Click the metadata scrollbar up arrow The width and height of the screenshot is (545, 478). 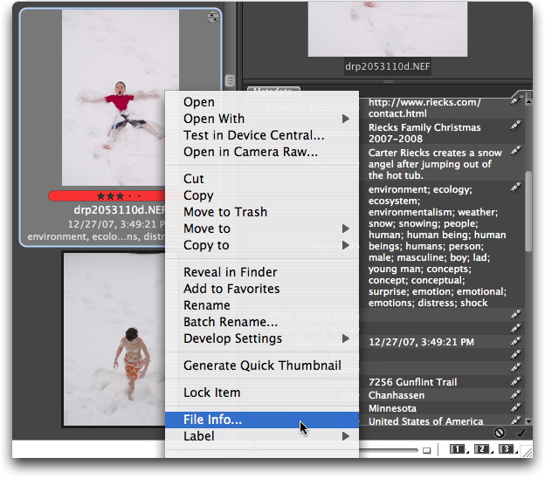click(x=528, y=102)
